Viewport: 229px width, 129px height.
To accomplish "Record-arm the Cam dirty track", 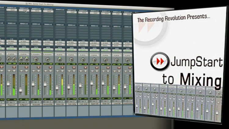I will [74, 68].
